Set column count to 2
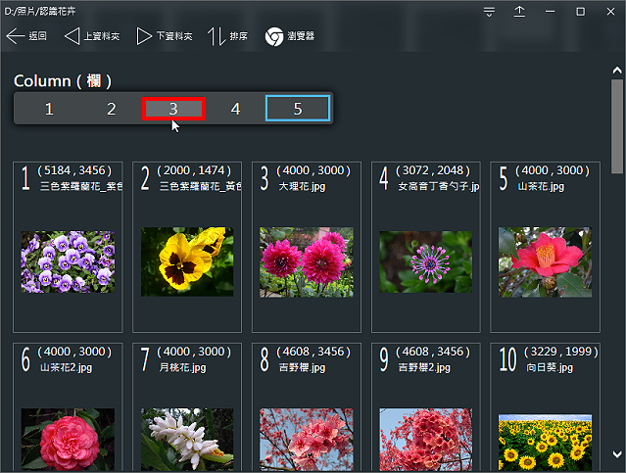 pyautogui.click(x=112, y=109)
